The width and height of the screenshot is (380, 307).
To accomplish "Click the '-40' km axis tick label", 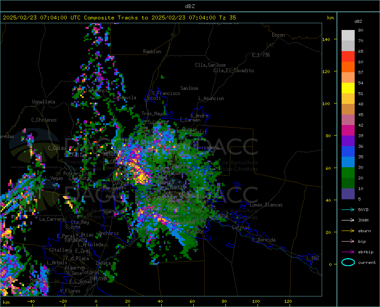I will [x=31, y=301].
